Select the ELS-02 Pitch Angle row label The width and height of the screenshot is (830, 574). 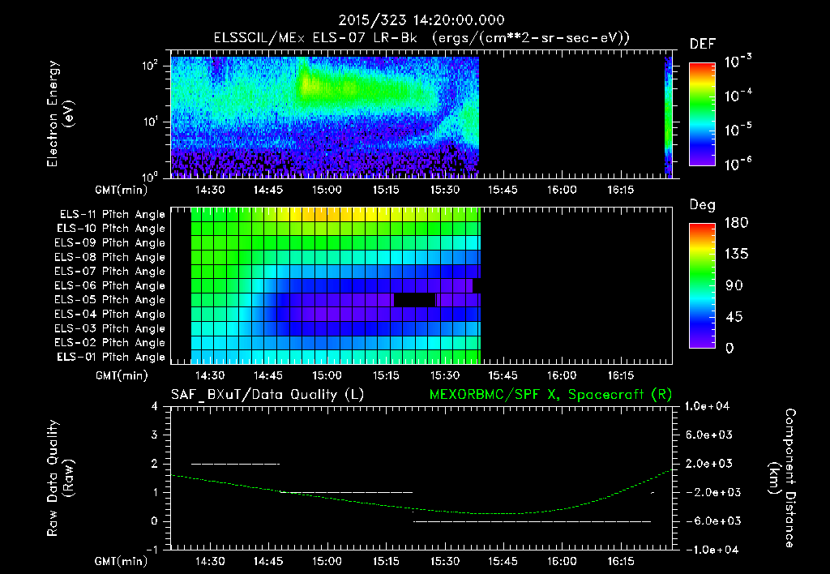tap(110, 343)
